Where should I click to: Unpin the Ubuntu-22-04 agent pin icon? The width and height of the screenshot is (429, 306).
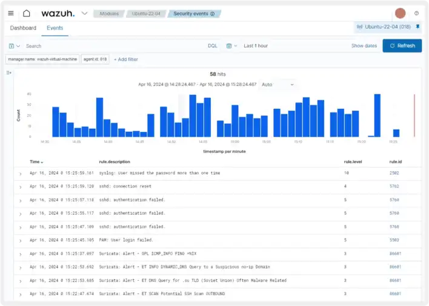point(417,27)
